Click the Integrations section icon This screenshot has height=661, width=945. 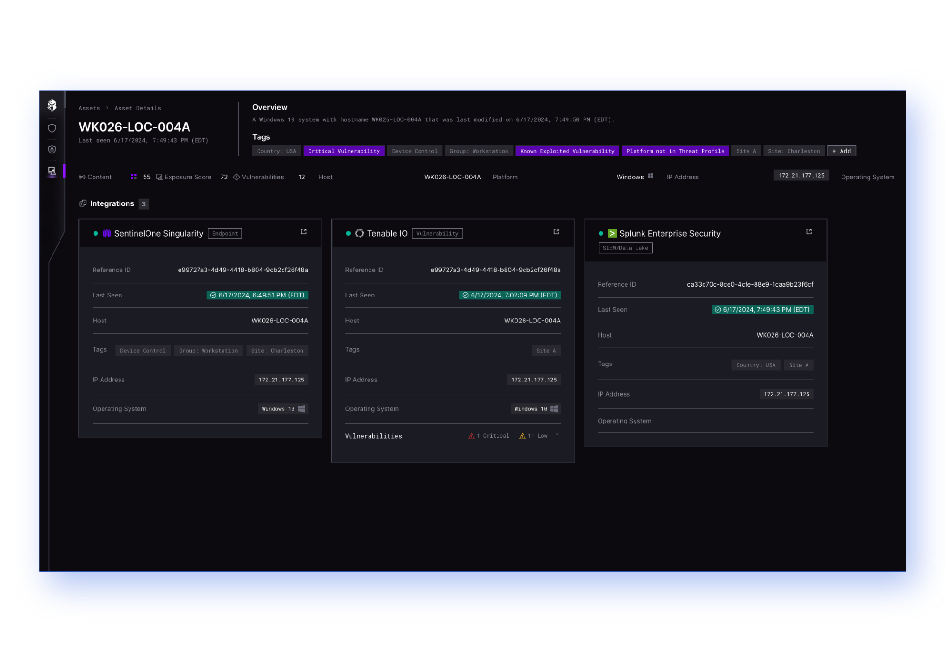point(83,203)
